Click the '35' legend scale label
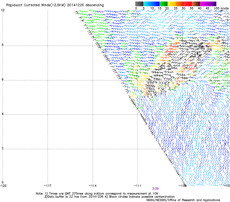The image size is (230, 202). [x=191, y=8]
